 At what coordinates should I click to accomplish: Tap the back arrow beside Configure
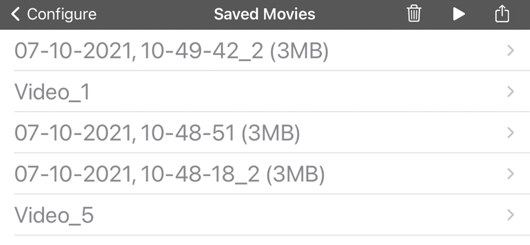coord(15,14)
